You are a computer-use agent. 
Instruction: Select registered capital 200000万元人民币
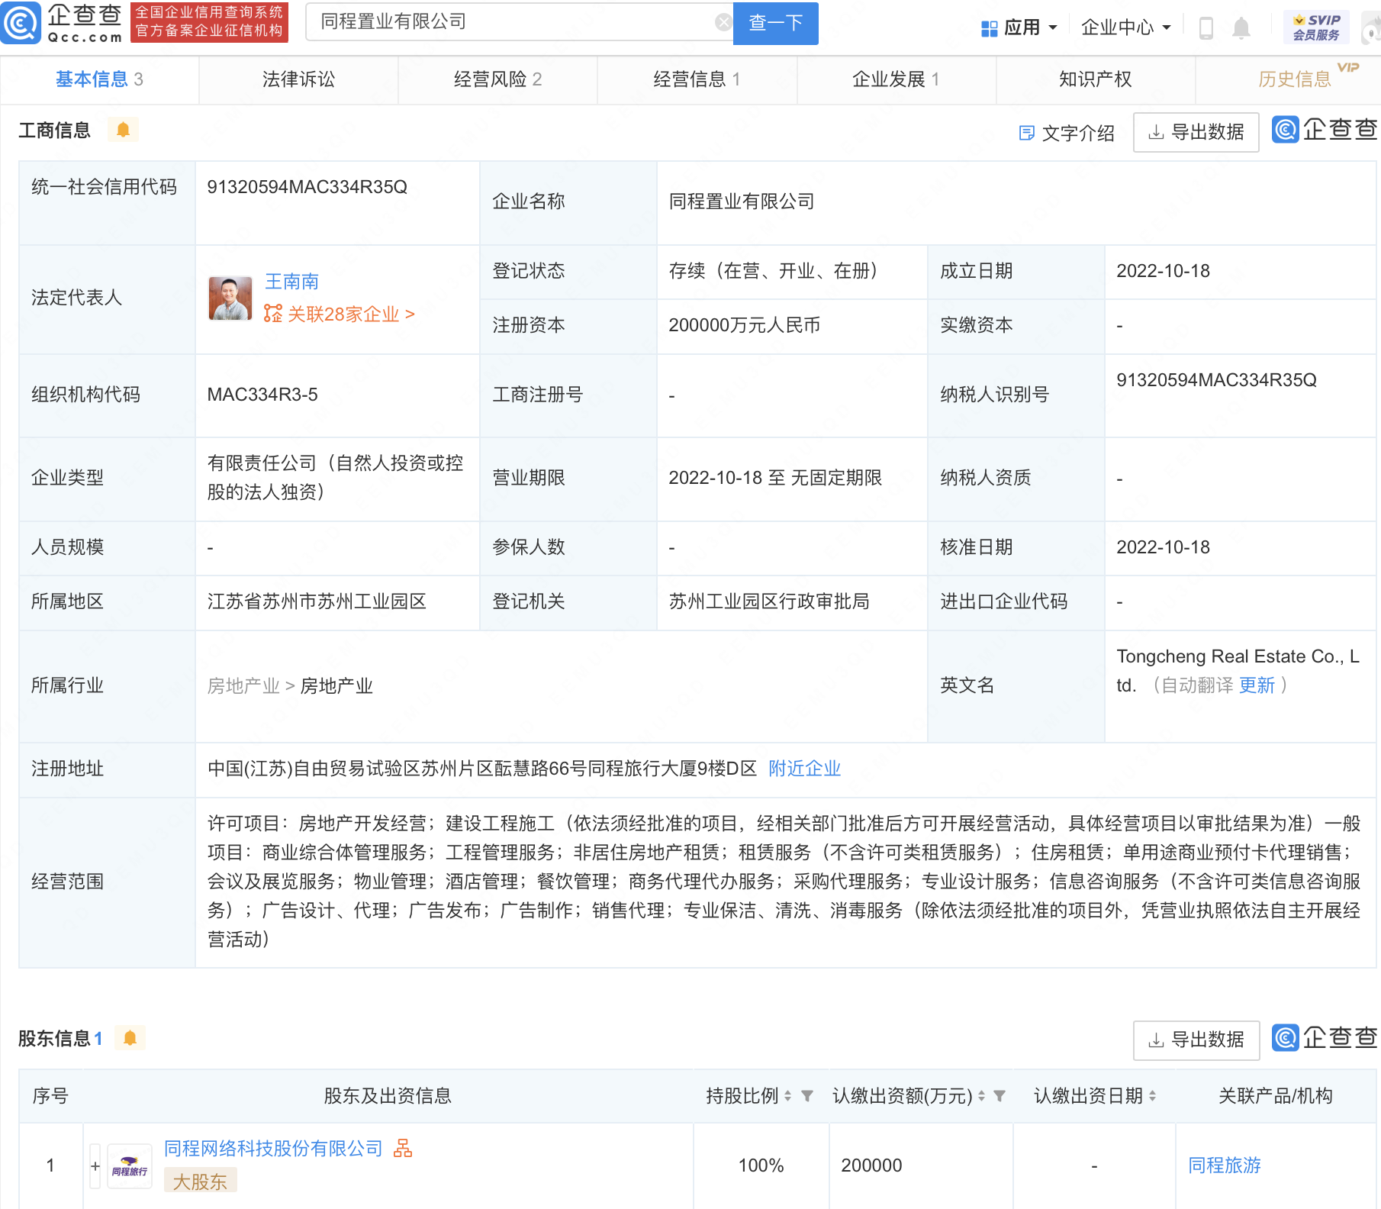point(744,325)
